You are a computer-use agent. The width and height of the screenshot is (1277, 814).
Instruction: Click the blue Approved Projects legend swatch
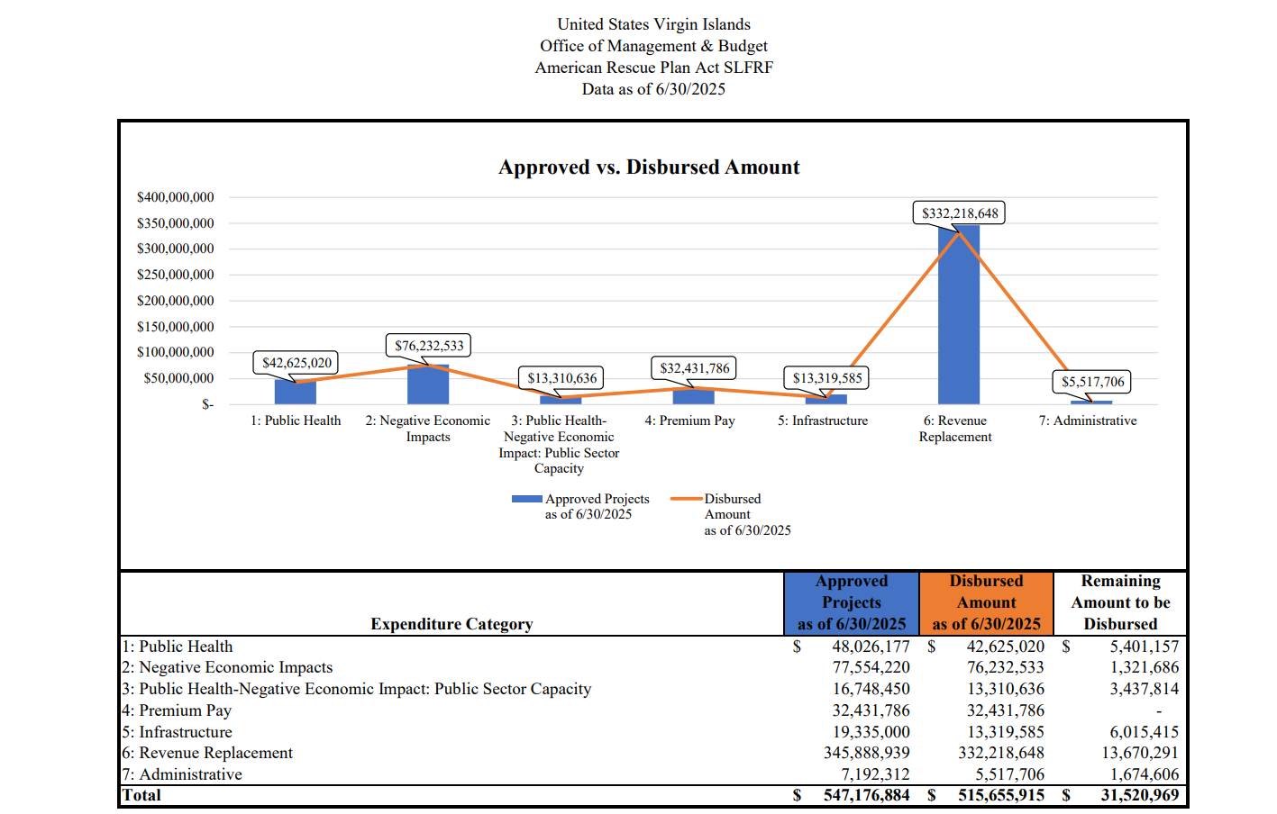(x=526, y=499)
